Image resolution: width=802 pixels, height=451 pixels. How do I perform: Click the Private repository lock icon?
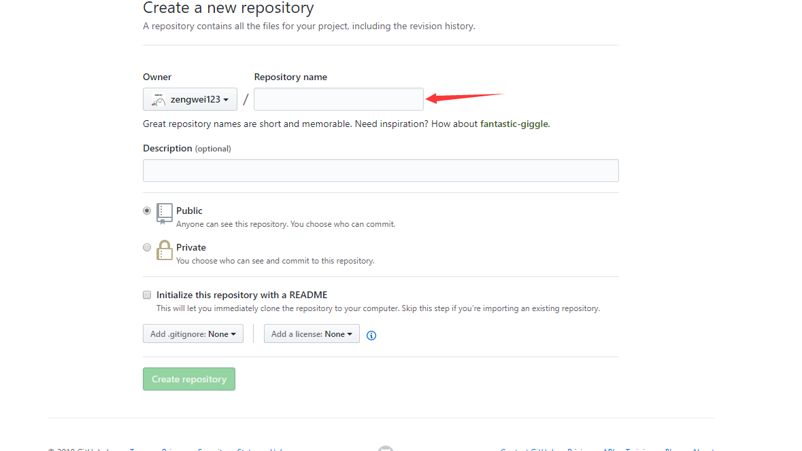[164, 250]
